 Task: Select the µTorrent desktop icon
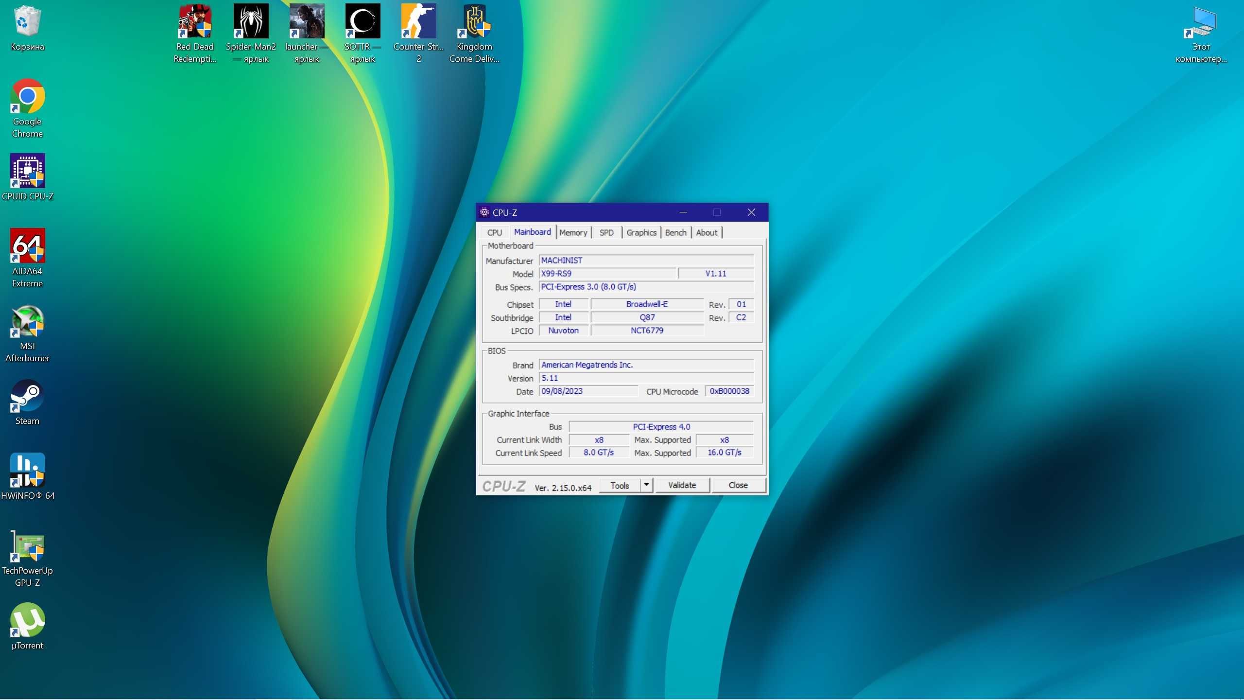tap(27, 620)
